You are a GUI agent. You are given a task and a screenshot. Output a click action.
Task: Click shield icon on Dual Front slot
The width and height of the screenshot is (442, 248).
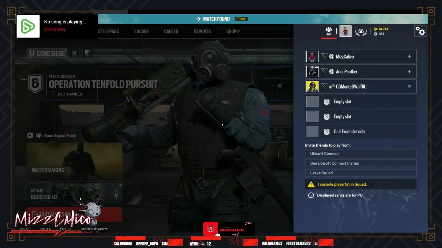tap(326, 132)
